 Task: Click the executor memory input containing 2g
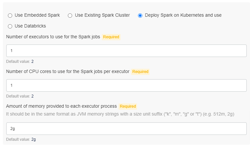126,129
